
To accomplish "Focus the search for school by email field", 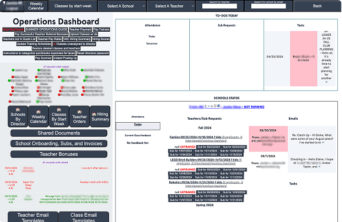I will [268, 6].
